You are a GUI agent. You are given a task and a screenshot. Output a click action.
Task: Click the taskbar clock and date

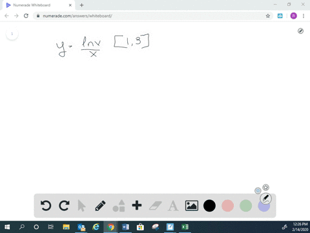point(300,227)
